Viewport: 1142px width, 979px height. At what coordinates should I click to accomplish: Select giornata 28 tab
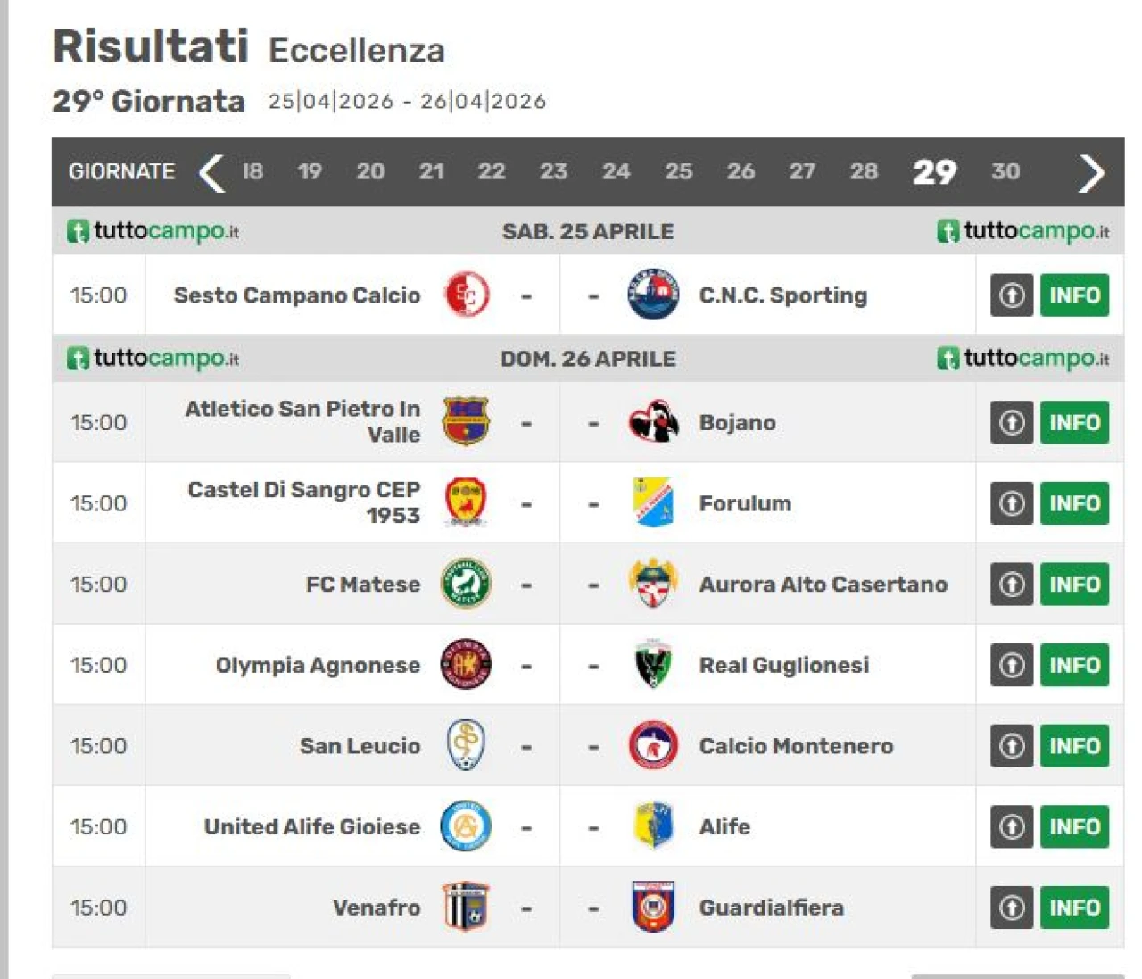click(x=863, y=171)
